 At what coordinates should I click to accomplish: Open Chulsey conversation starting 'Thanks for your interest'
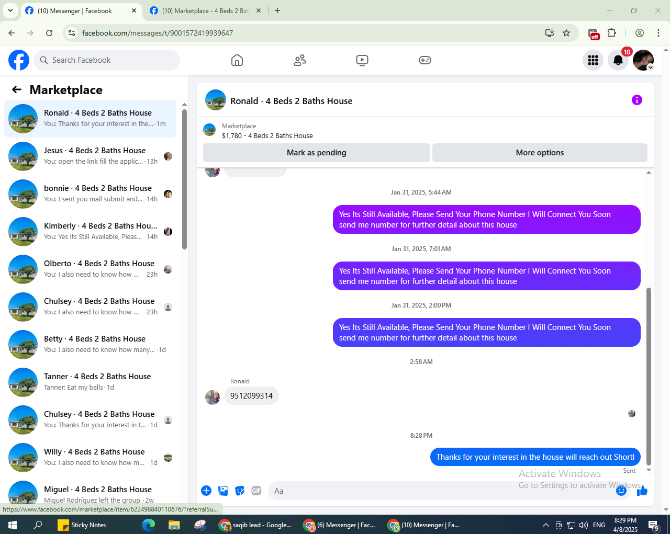tap(90, 420)
